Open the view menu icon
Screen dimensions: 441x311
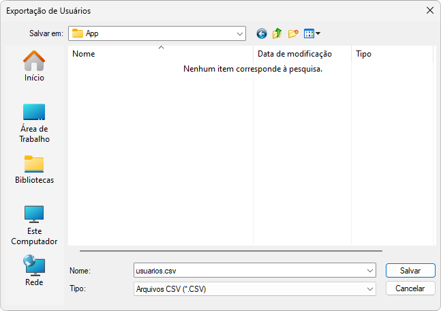[x=311, y=33]
